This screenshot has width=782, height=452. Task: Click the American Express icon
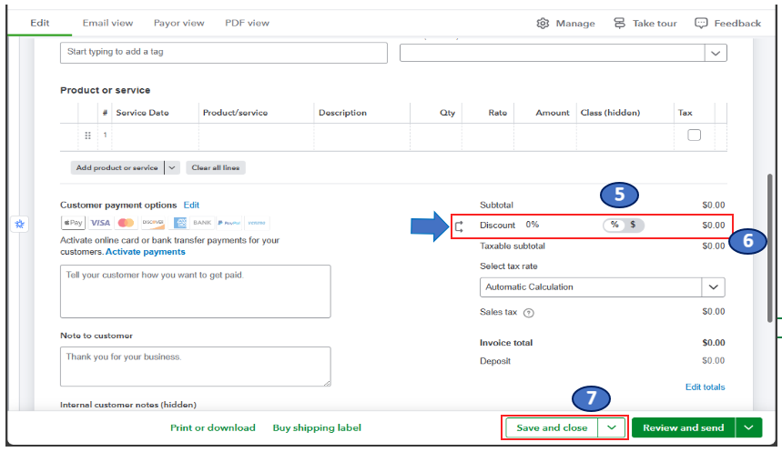coord(179,223)
